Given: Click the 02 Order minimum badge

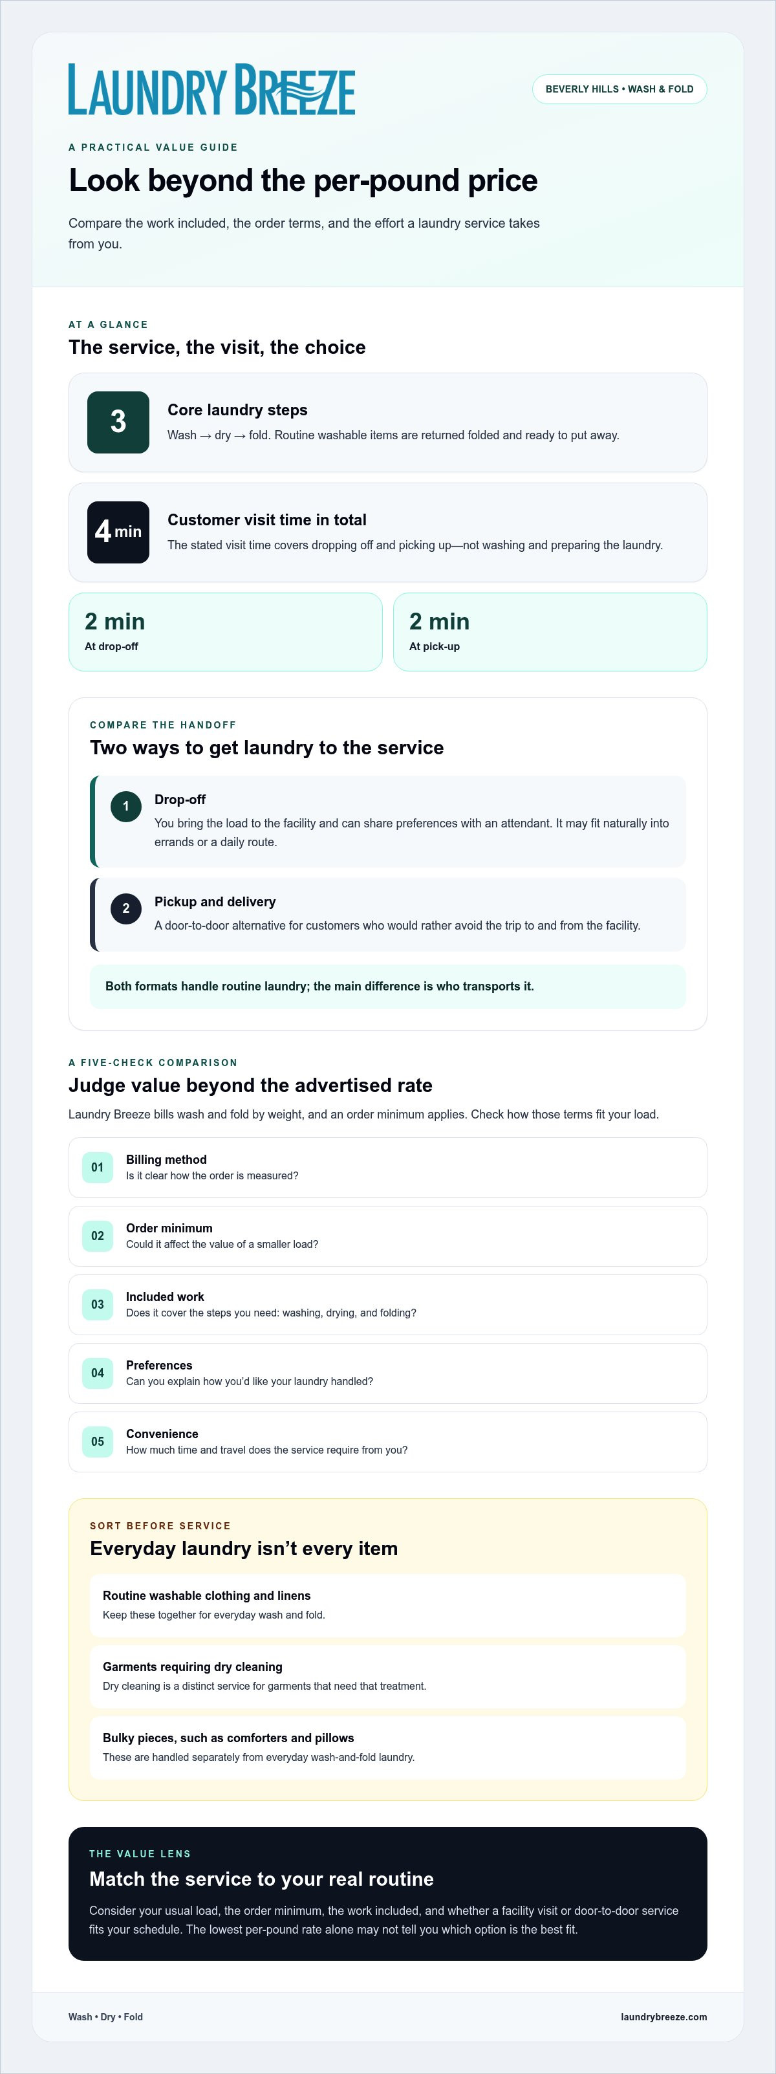Looking at the screenshot, I should point(98,1236).
